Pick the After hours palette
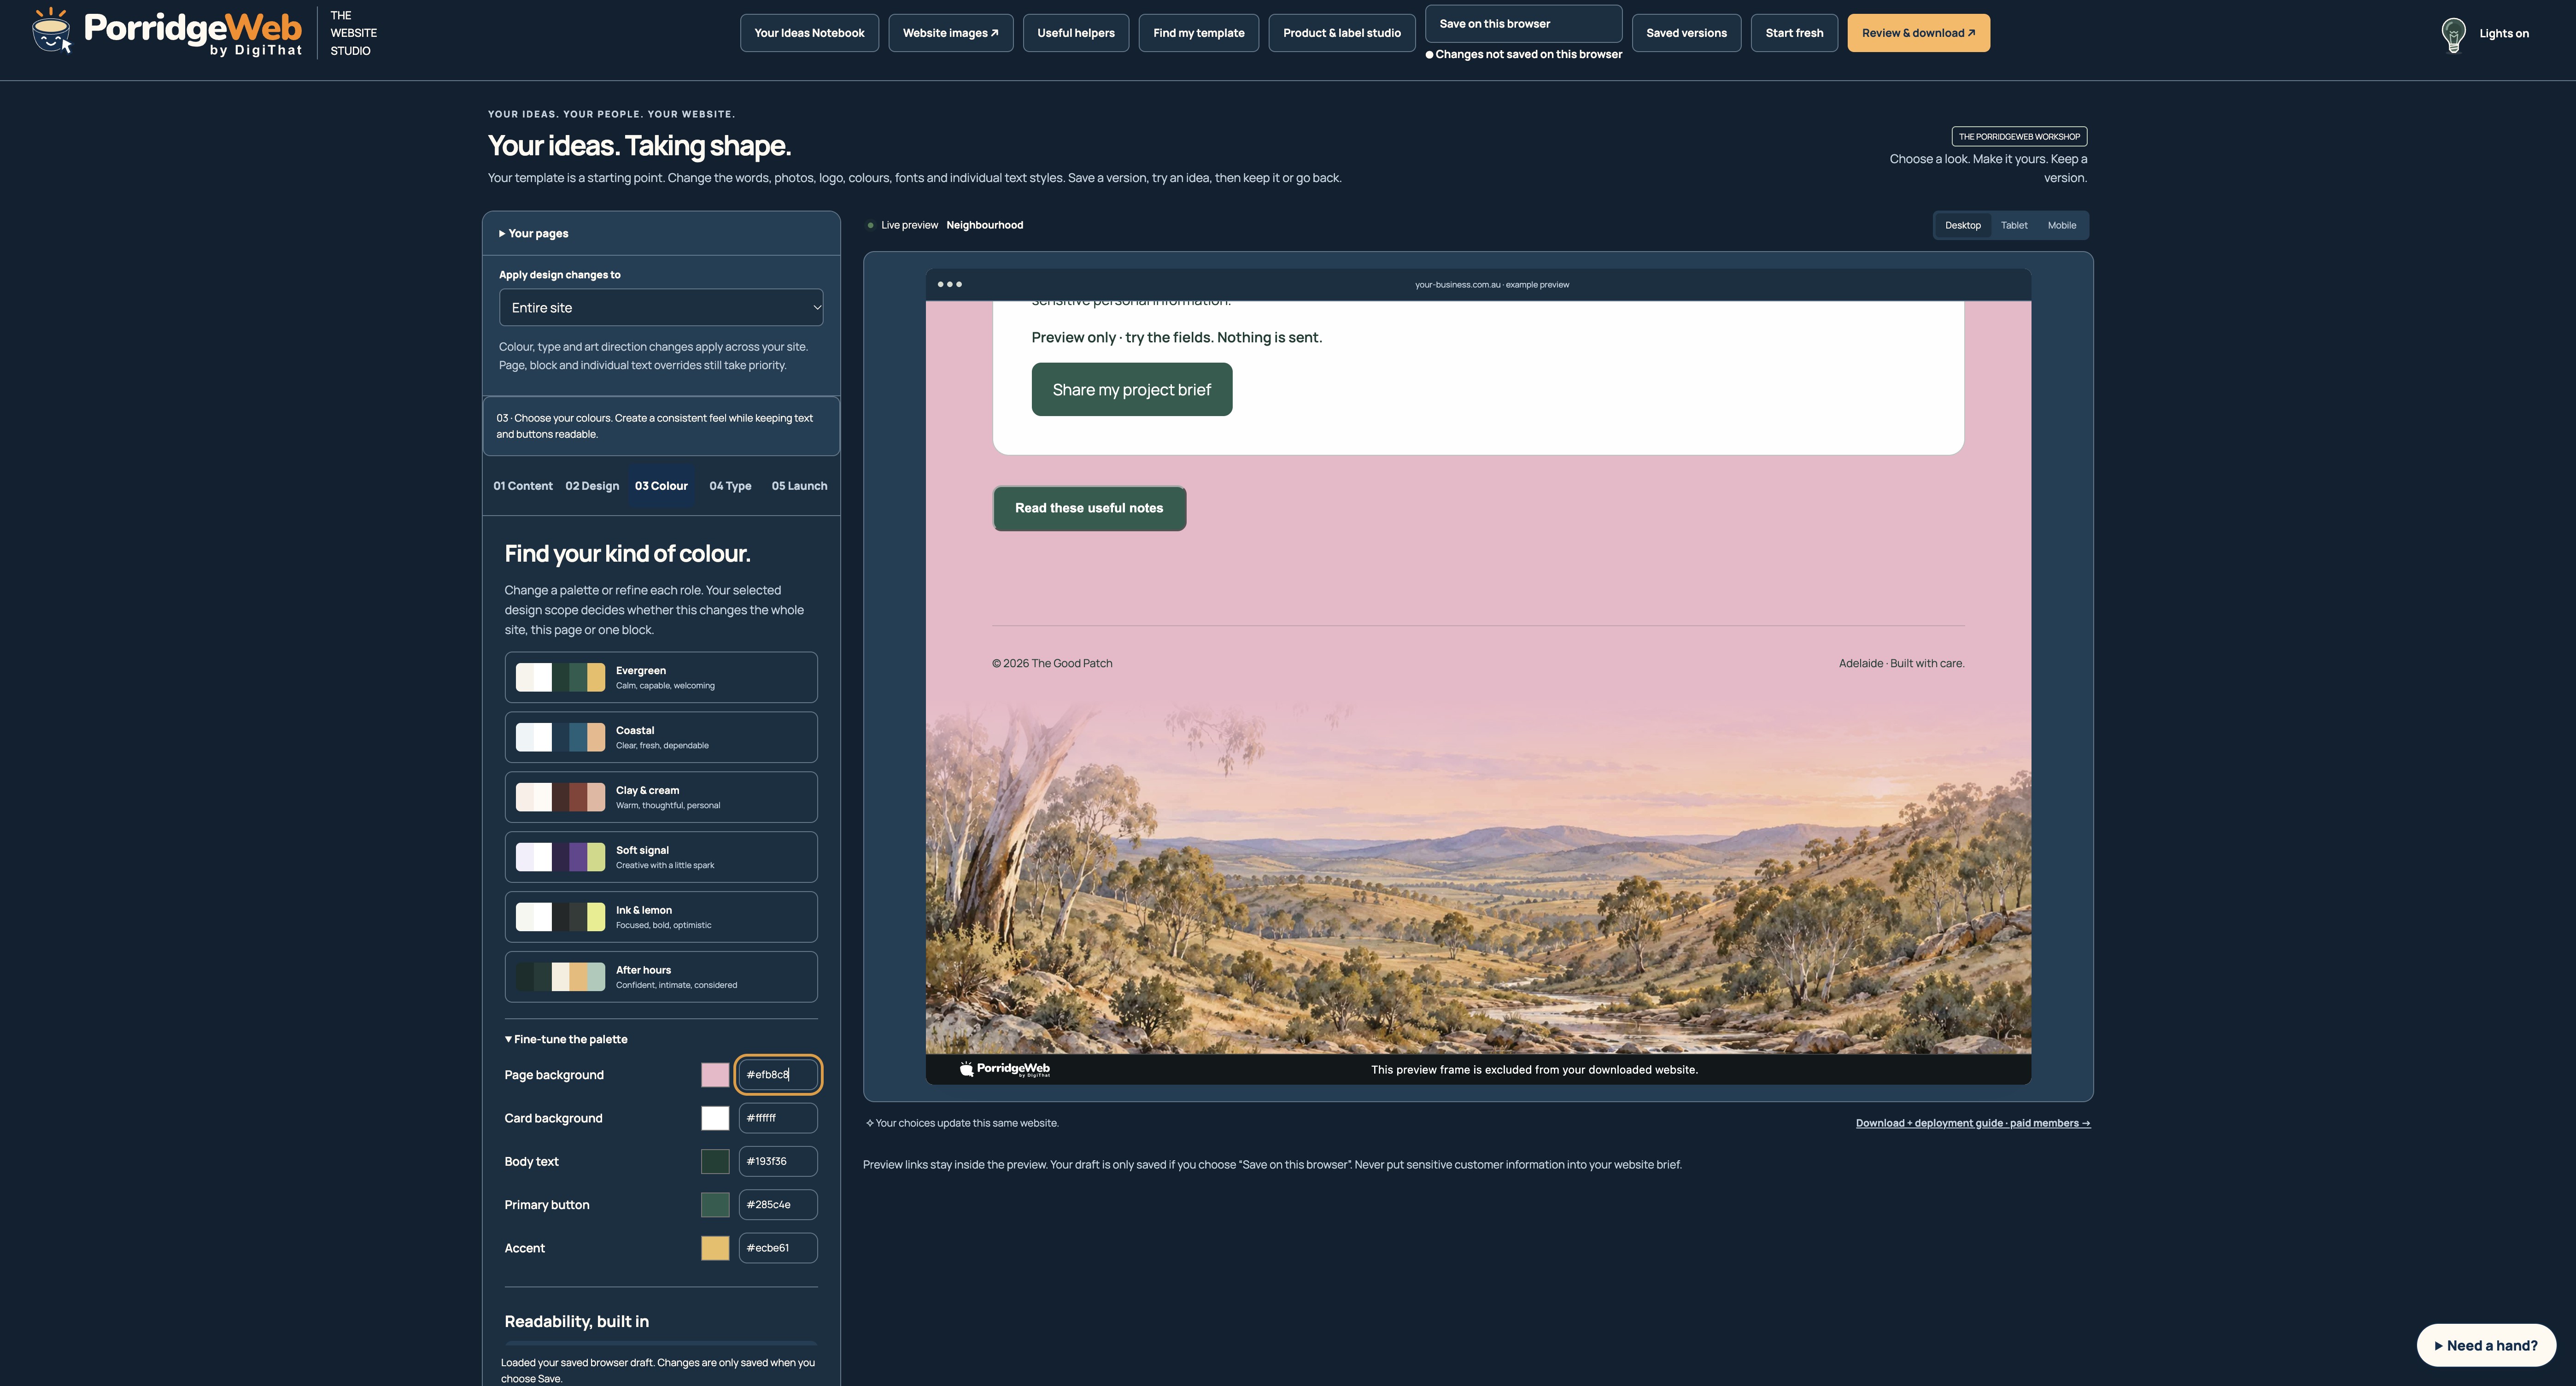2576x1386 pixels. [661, 977]
